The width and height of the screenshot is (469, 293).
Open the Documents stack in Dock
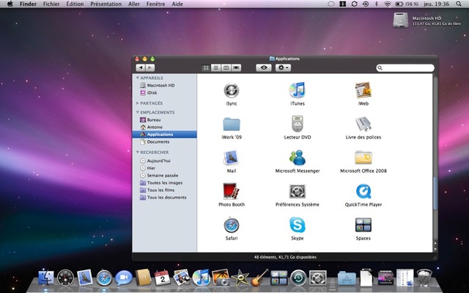click(366, 278)
